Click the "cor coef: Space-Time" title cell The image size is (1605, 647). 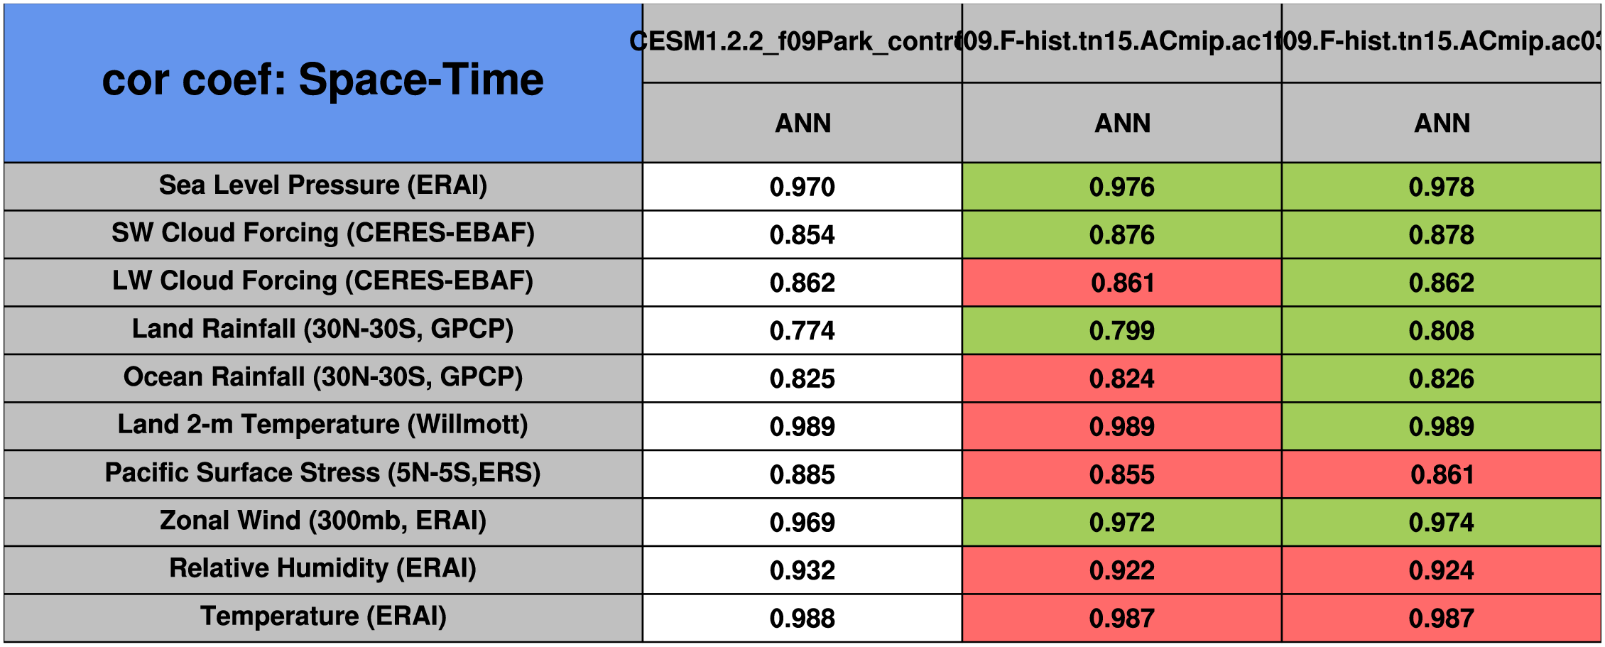pyautogui.click(x=322, y=80)
